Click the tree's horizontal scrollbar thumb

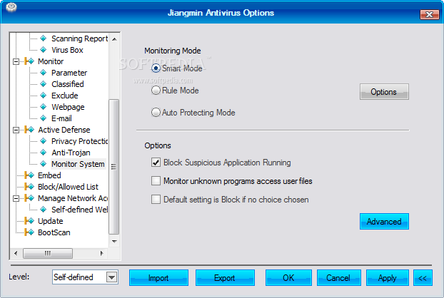(48, 253)
